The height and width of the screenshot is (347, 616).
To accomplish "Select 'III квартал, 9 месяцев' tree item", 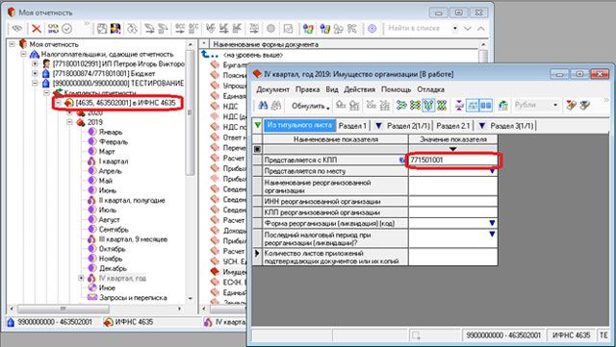I will [x=133, y=239].
